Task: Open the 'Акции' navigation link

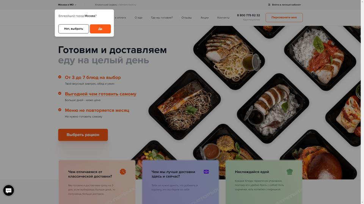Action: click(x=204, y=18)
